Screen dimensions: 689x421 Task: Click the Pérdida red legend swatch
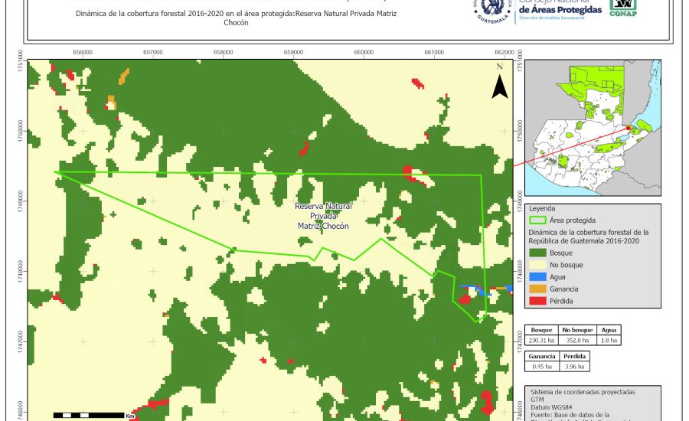538,301
